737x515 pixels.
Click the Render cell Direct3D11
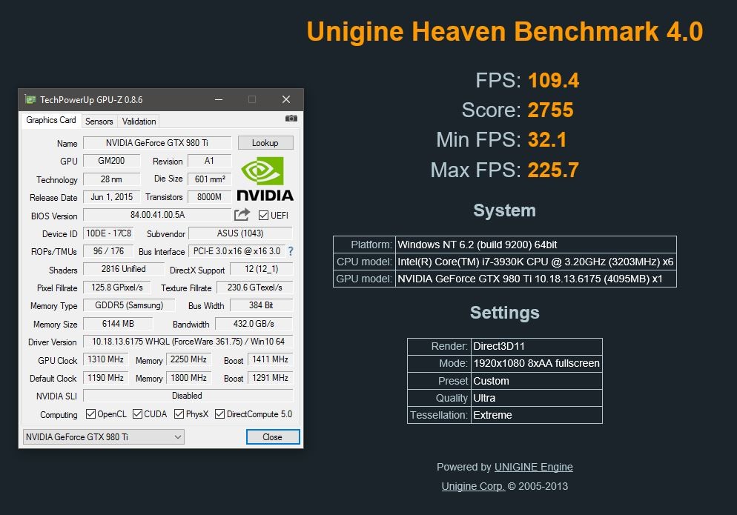tap(537, 346)
